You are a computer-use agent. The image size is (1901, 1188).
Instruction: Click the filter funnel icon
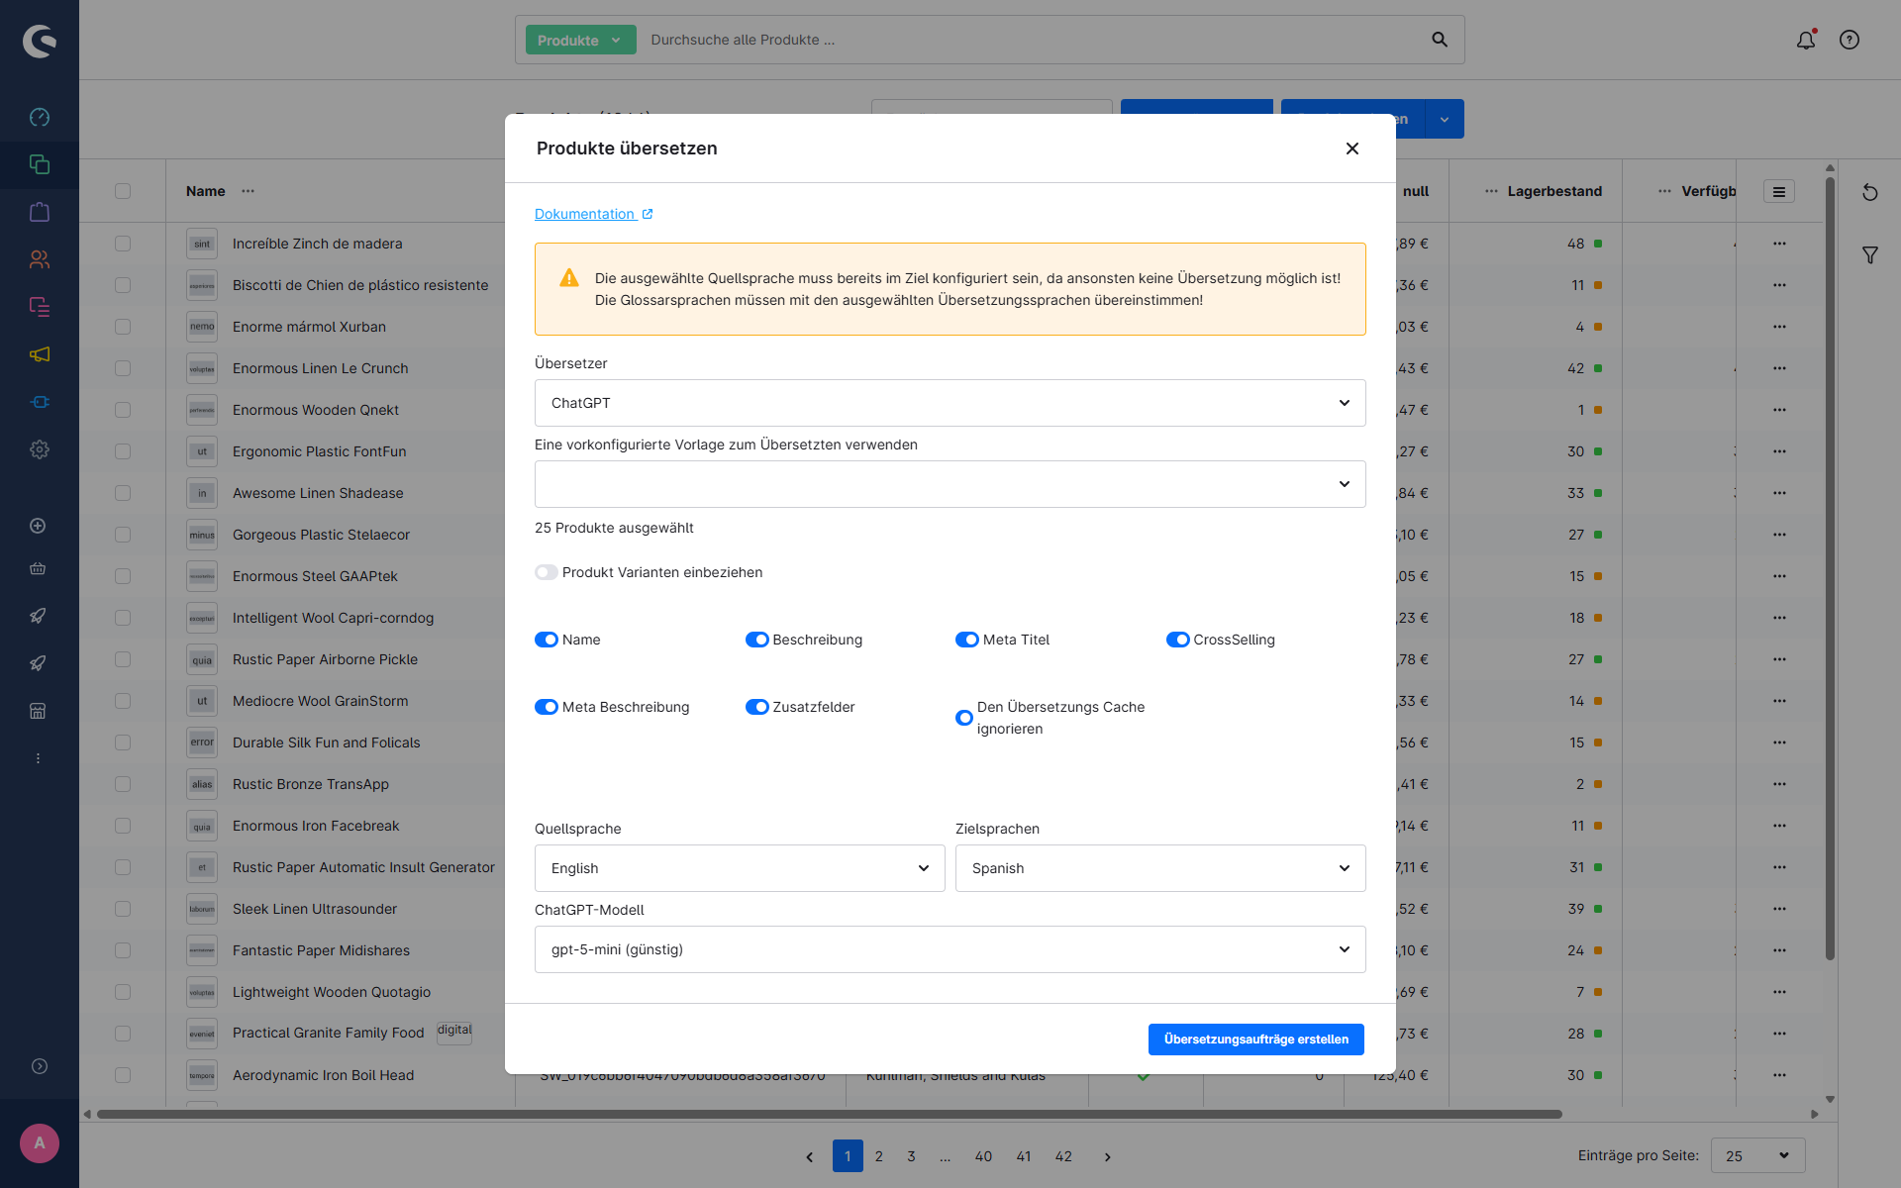pyautogui.click(x=1870, y=255)
